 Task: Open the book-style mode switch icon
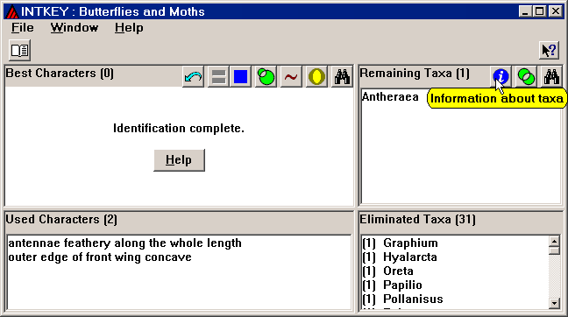coord(19,50)
